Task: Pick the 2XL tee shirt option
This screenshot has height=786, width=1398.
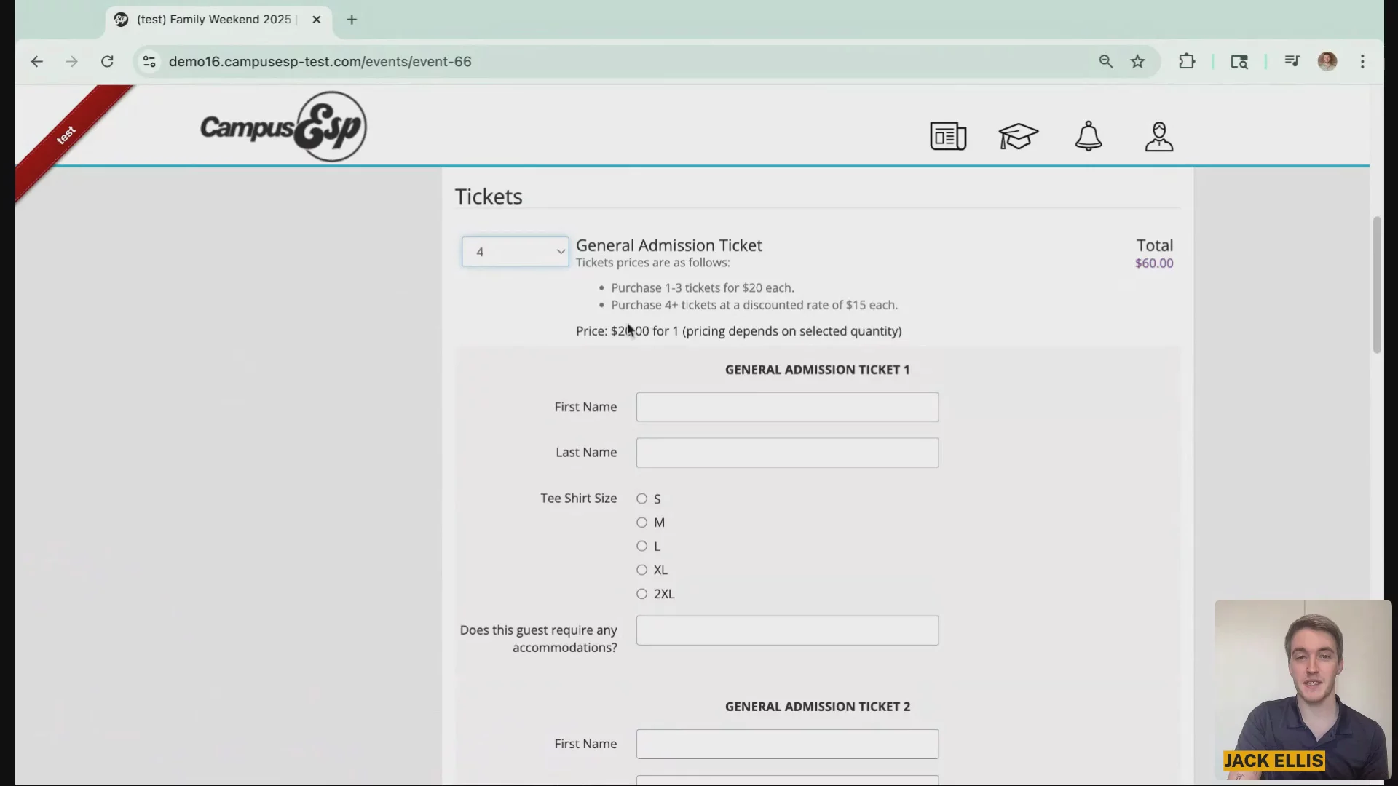Action: point(641,594)
